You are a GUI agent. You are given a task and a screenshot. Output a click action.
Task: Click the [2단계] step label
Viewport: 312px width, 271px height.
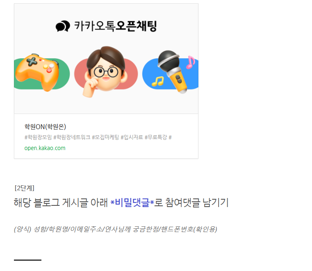pos(24,188)
